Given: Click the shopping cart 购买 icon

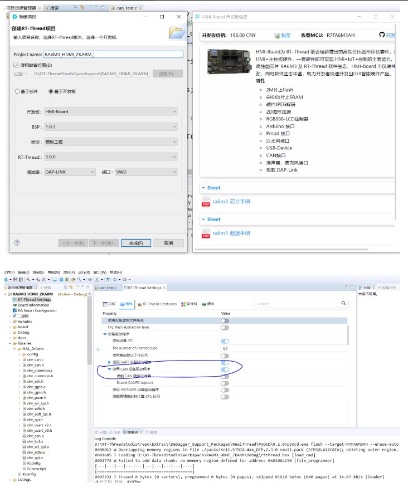Looking at the screenshot, I should click(277, 36).
